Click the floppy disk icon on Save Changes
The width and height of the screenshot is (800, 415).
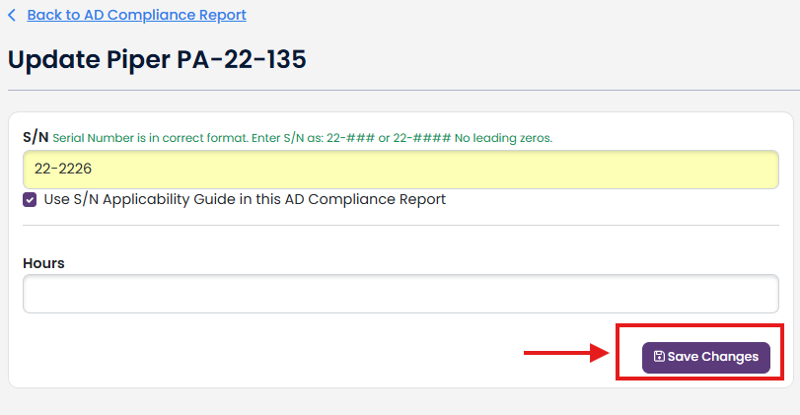pyautogui.click(x=659, y=357)
